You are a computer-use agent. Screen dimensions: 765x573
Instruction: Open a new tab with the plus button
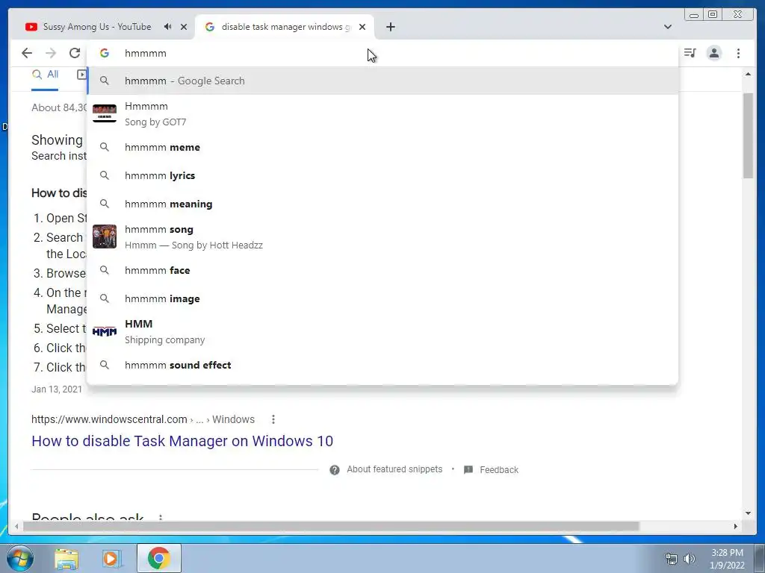[x=390, y=27]
